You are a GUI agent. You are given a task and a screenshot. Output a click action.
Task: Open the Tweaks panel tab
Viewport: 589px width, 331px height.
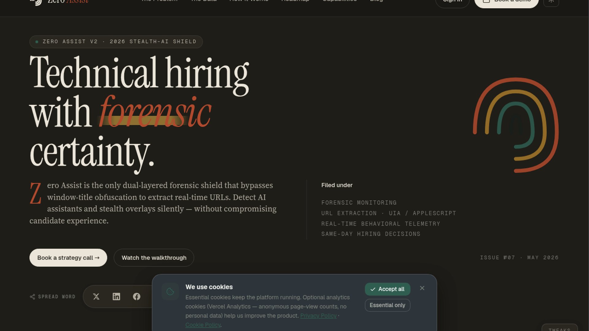pos(560,328)
